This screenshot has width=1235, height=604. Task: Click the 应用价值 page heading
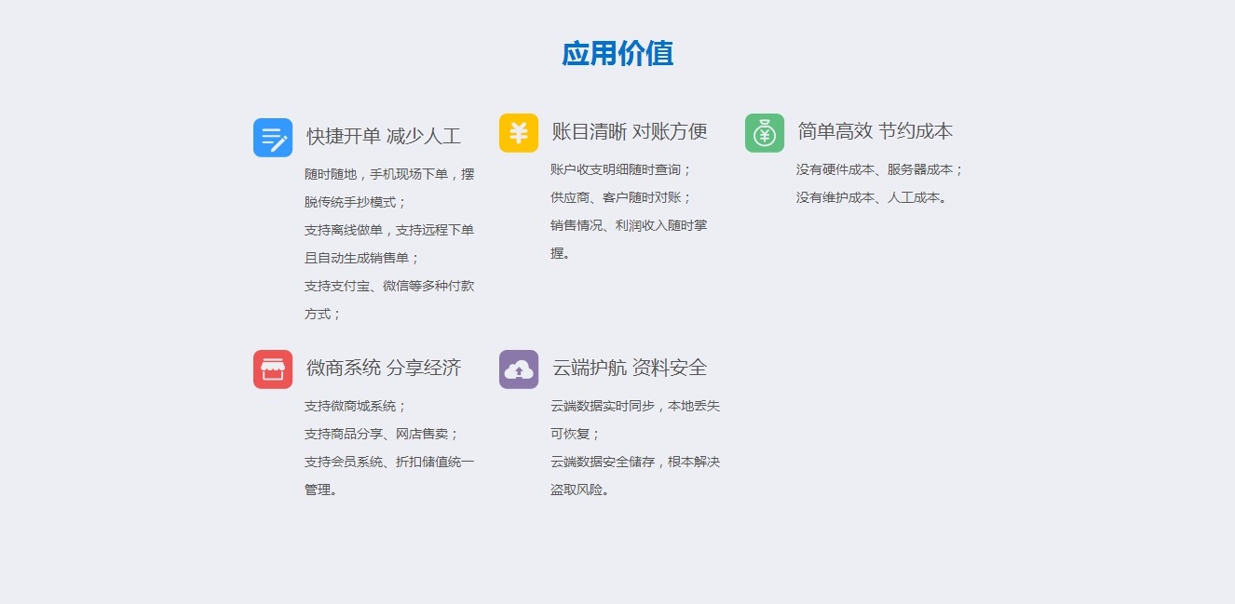click(x=617, y=54)
